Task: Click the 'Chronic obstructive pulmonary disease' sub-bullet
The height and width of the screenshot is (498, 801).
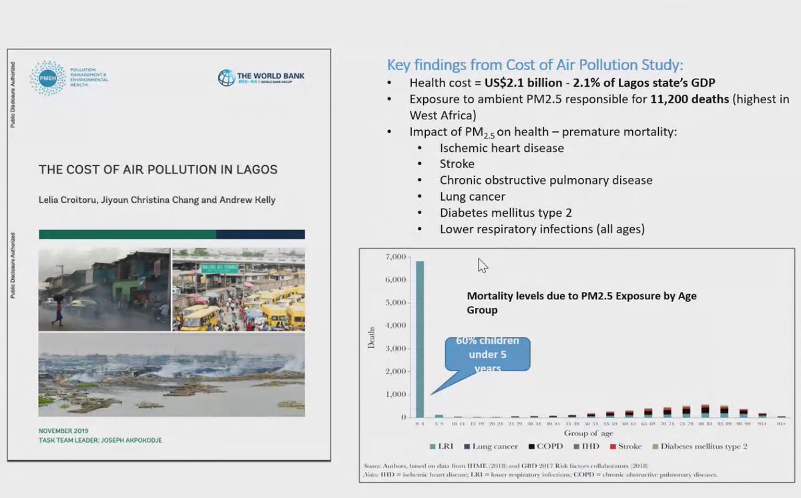Action: pos(546,180)
